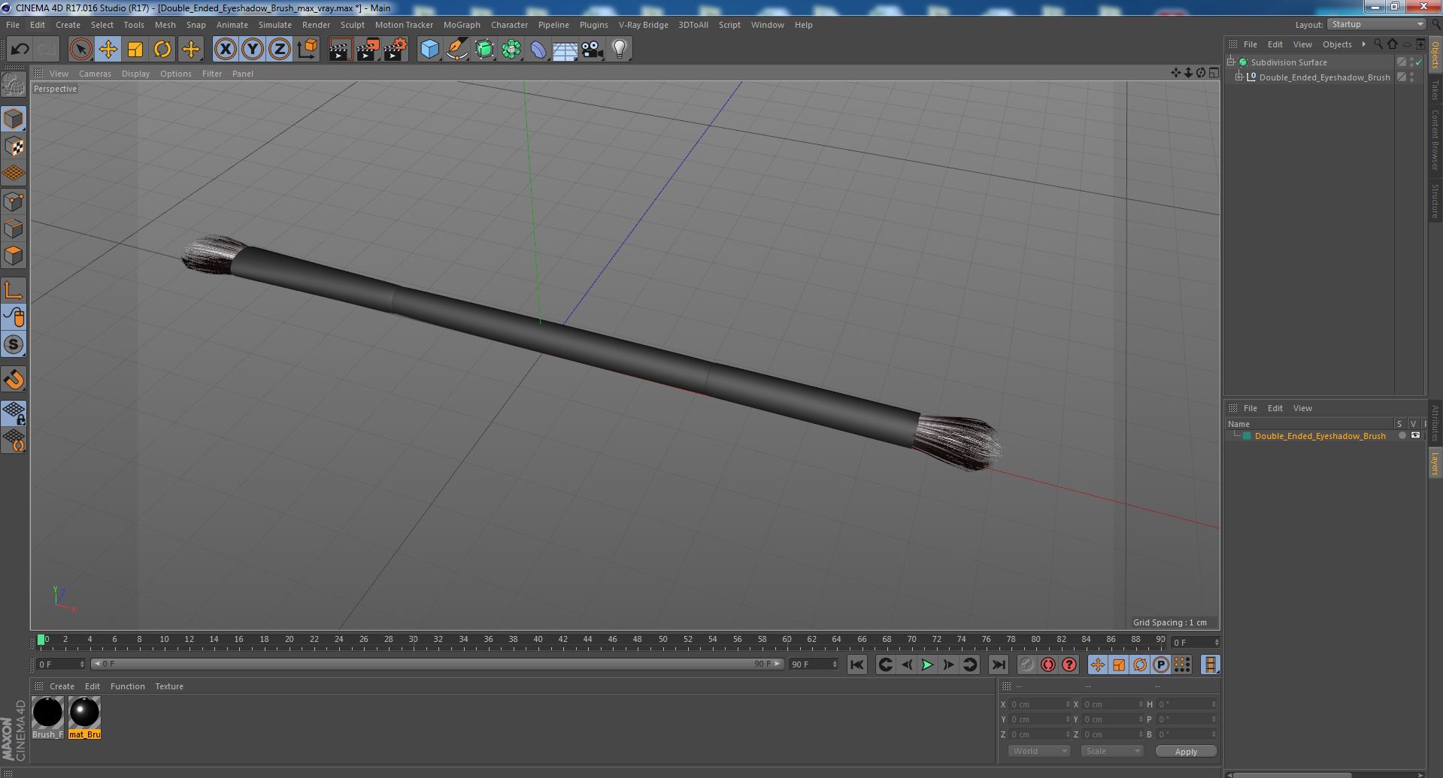1443x778 pixels.
Task: Open the Objects tab on right edge
Action: (1435, 56)
